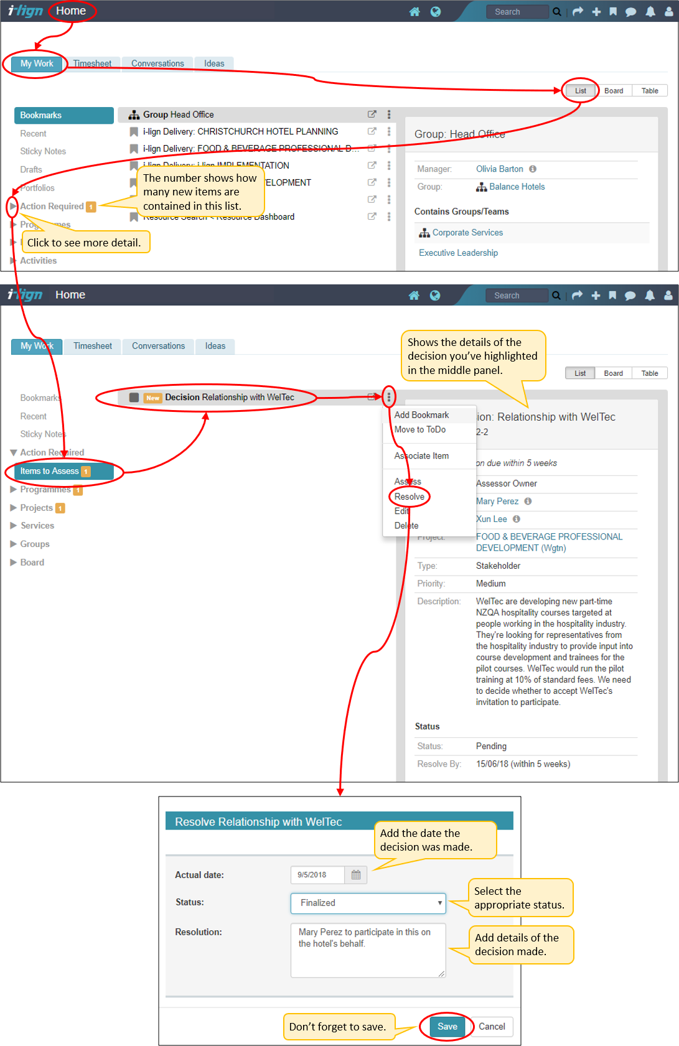Open the calendar picker beside Actual date
Viewport: 679px width, 1046px height.
[356, 875]
